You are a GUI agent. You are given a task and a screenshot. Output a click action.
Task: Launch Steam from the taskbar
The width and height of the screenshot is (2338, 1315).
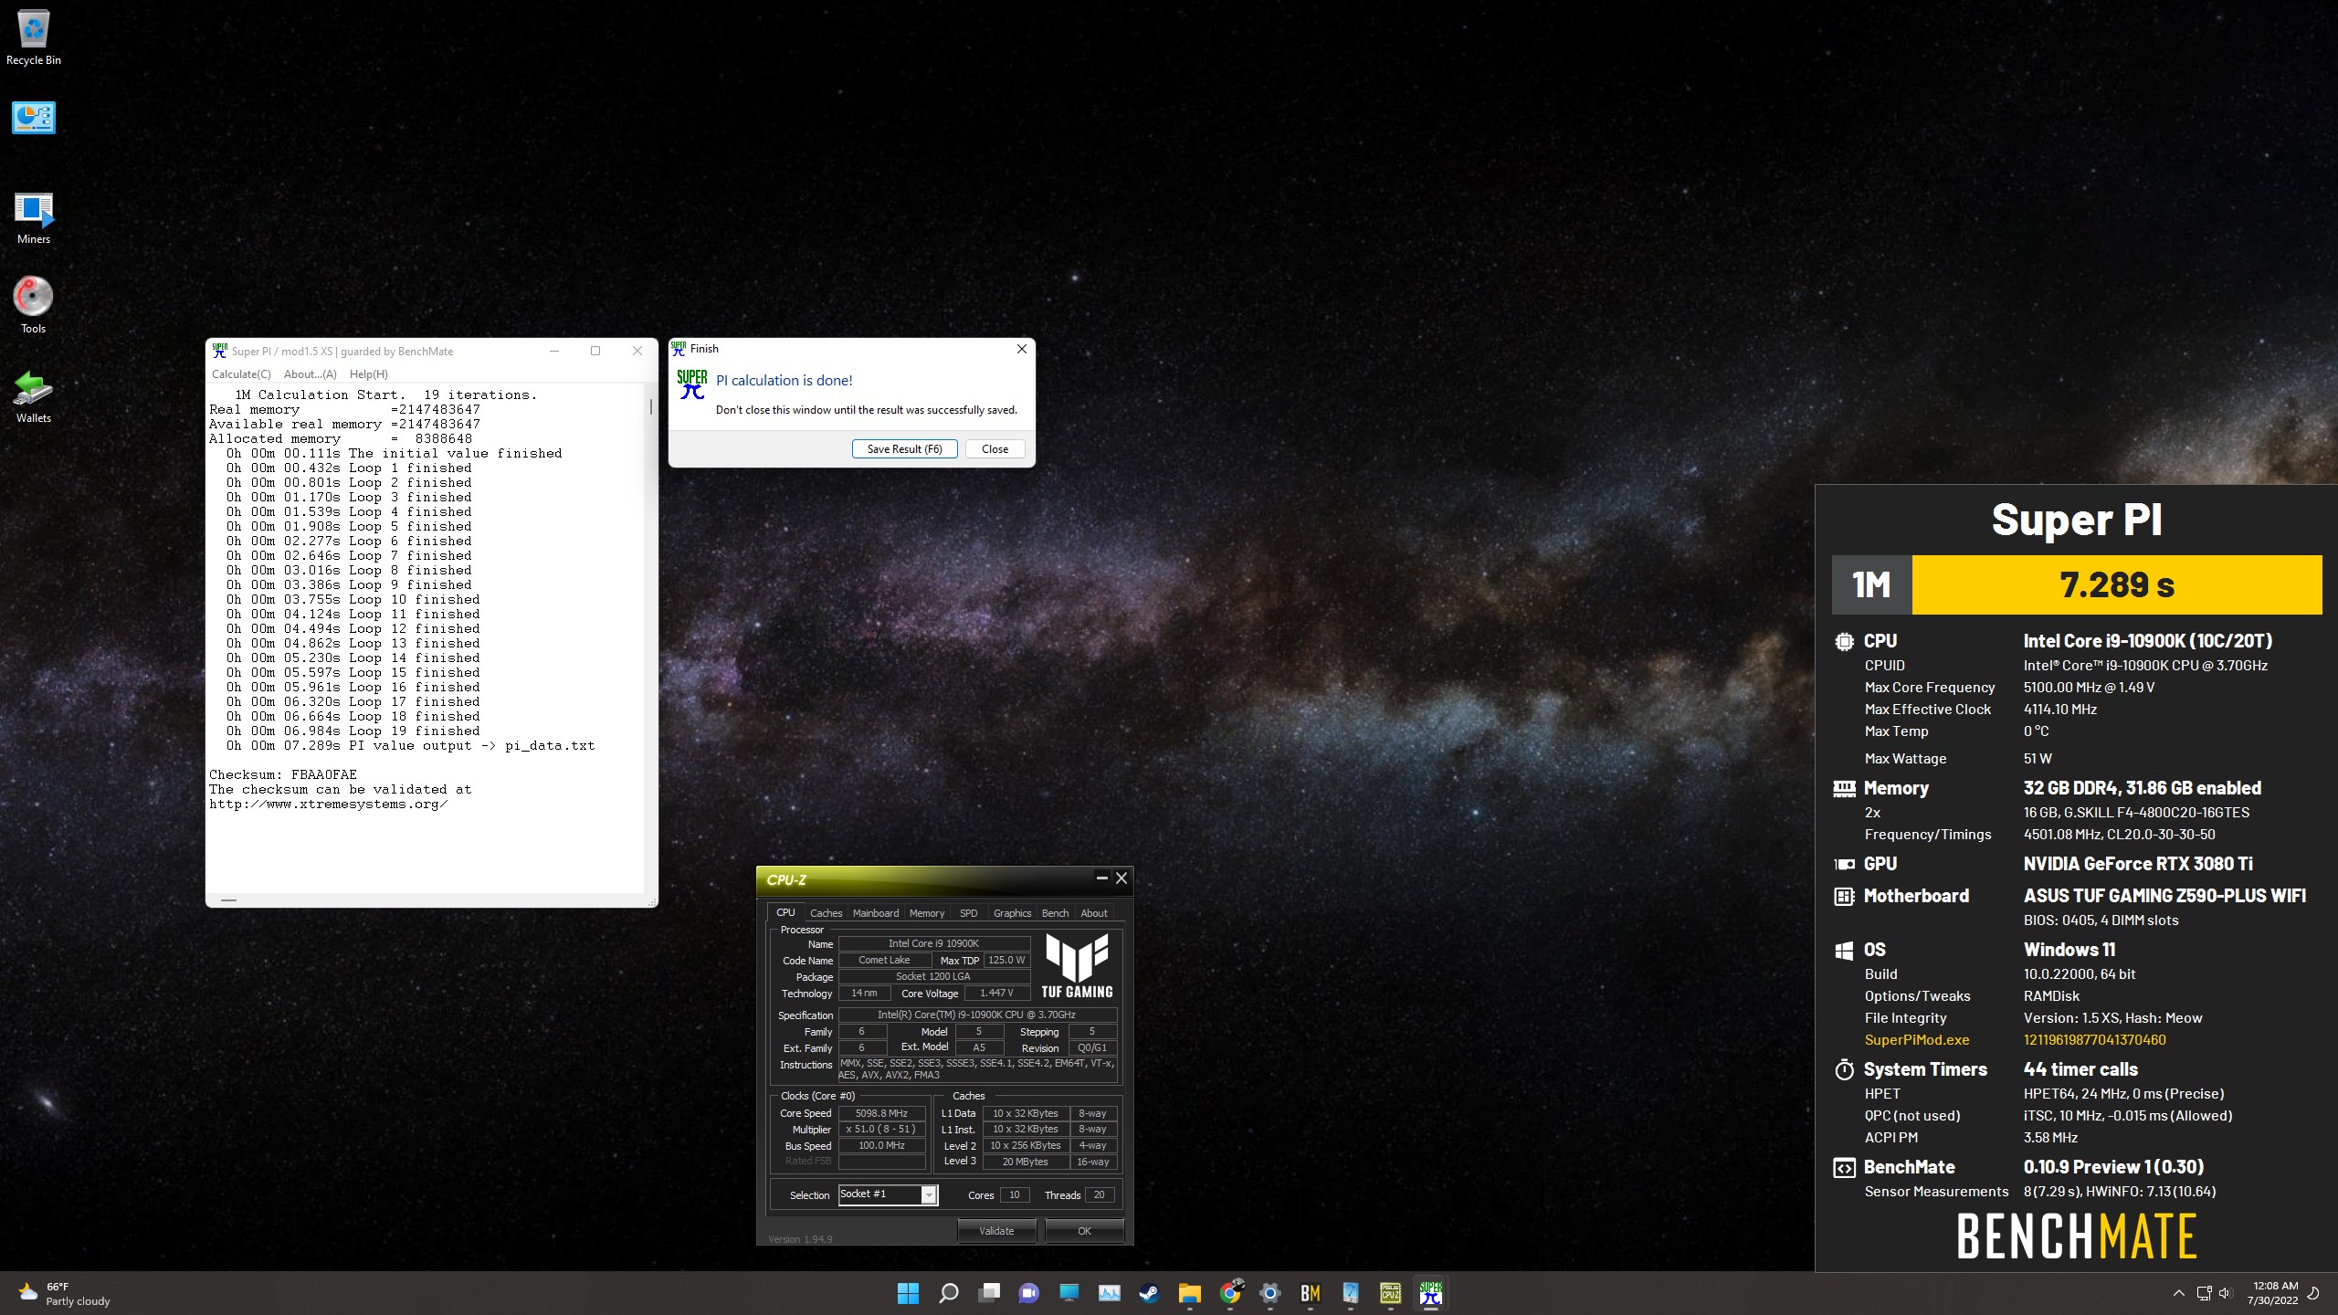(1149, 1293)
